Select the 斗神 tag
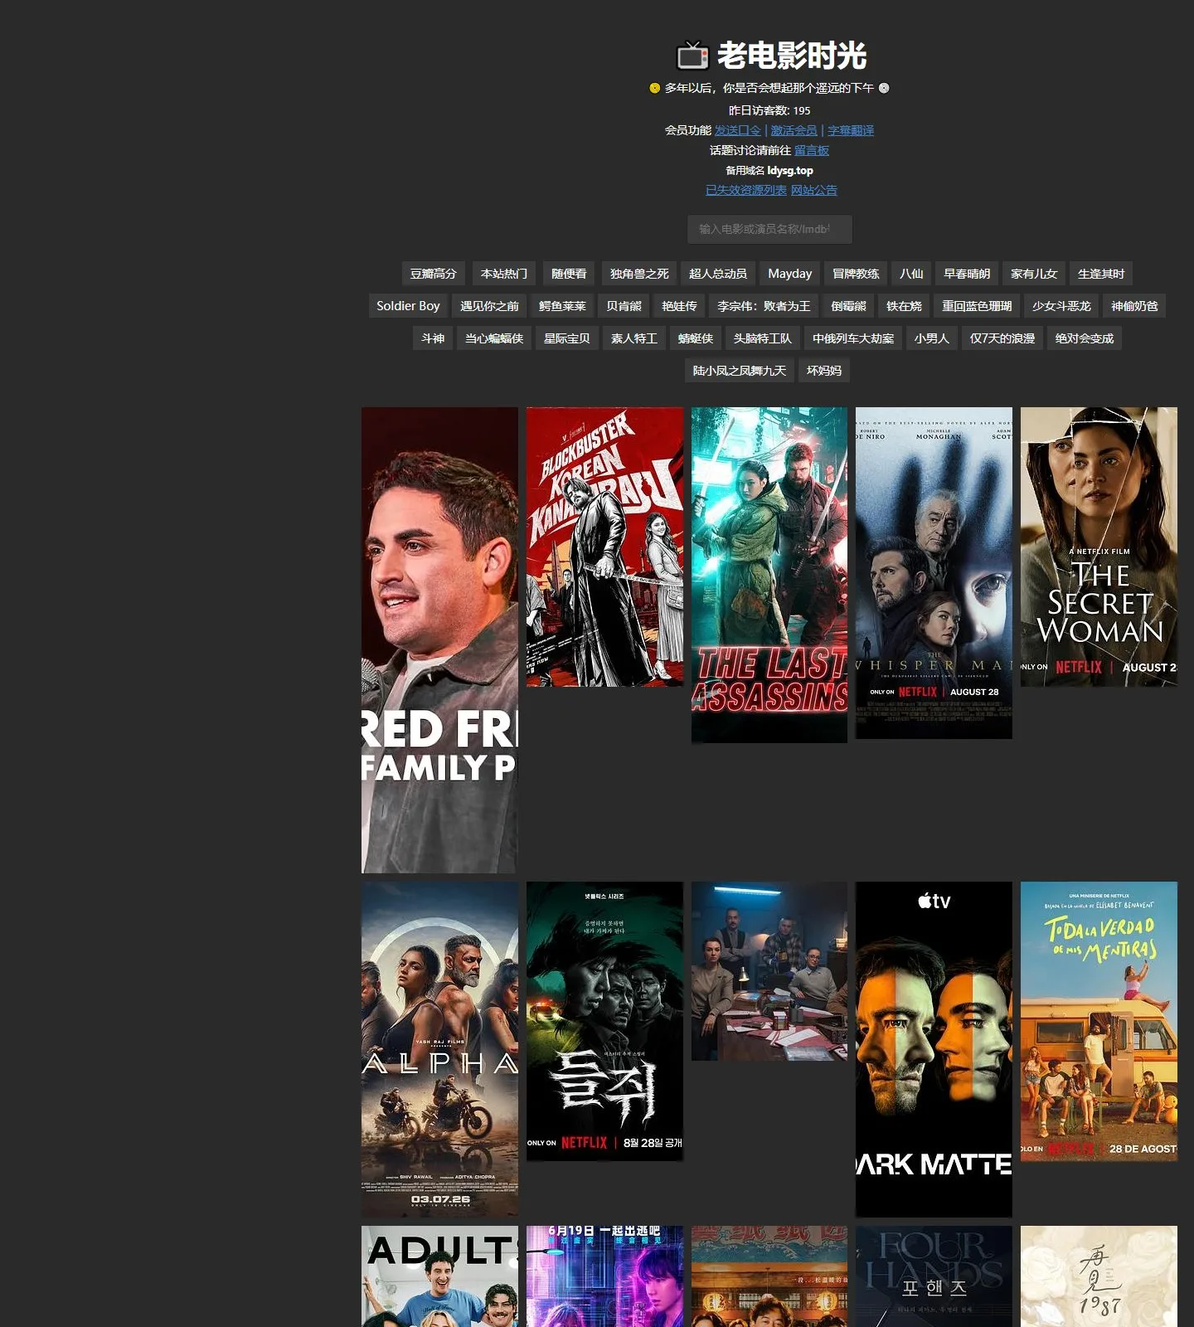 tap(433, 338)
